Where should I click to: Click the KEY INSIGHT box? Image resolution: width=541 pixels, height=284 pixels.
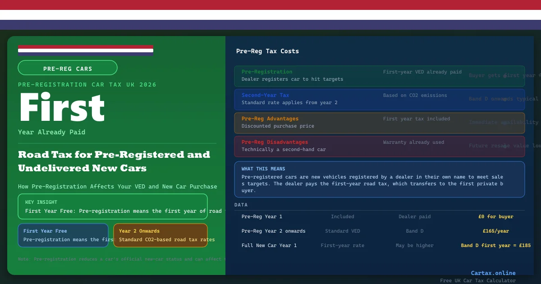(113, 206)
